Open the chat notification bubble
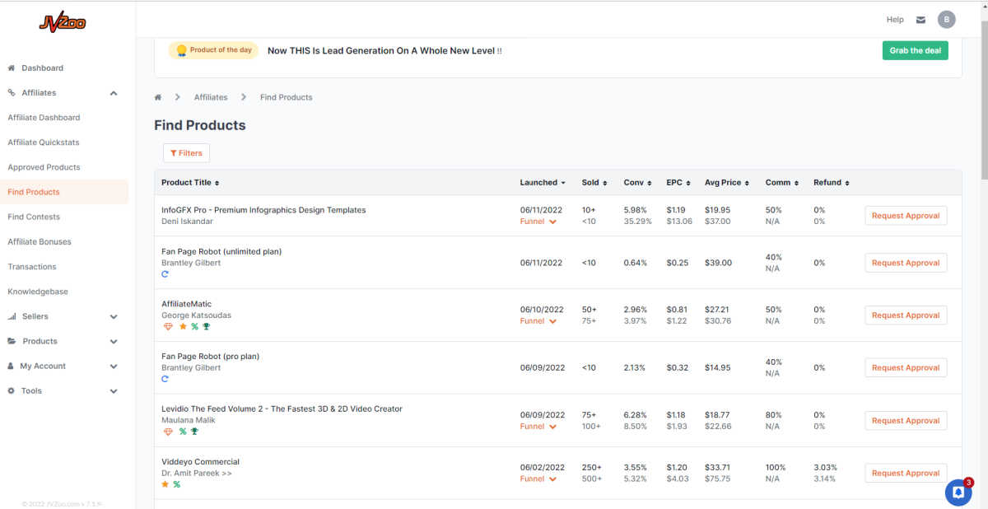Screen dimensions: 988x509 pyautogui.click(x=958, y=492)
